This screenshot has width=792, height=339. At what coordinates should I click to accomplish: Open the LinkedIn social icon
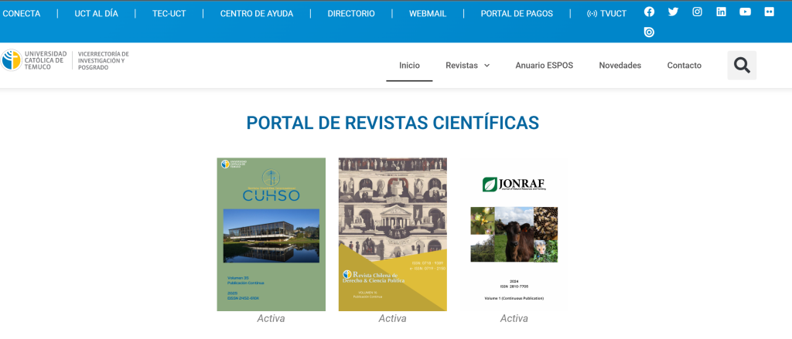(722, 12)
